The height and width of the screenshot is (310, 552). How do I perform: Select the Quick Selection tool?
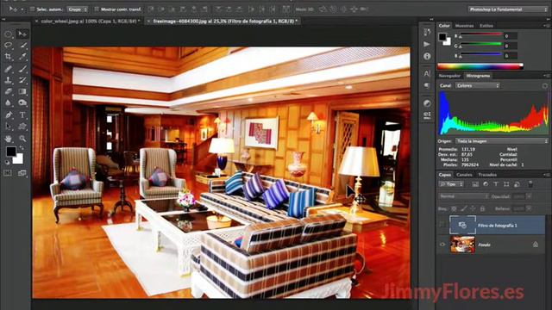pos(22,46)
